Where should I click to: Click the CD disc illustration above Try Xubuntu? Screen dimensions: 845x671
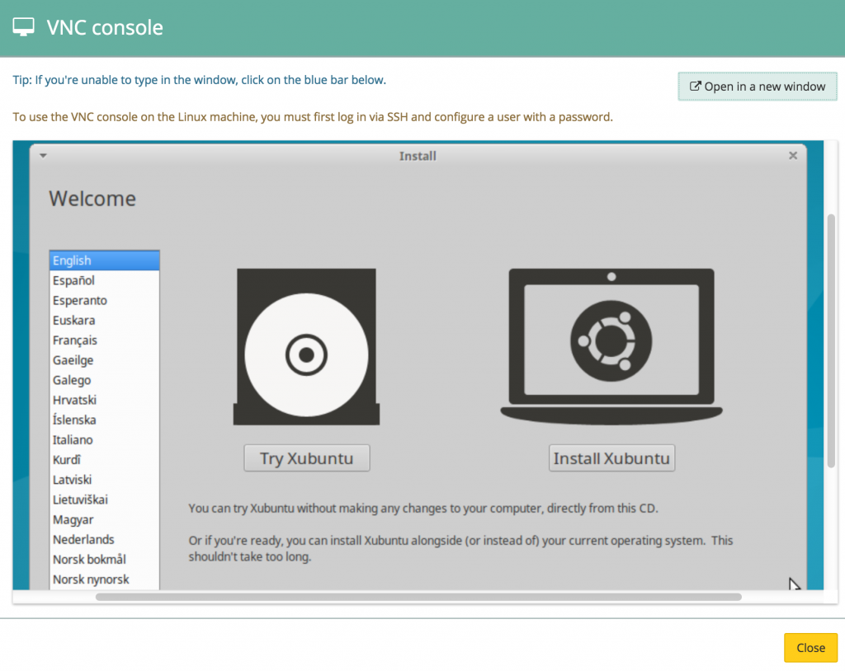click(x=307, y=347)
